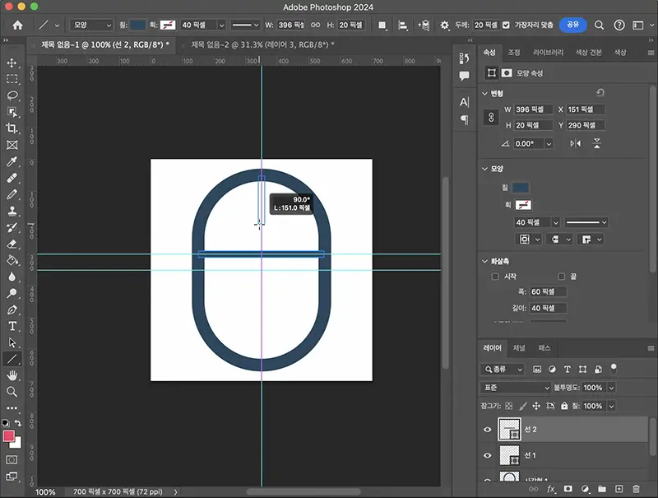The height and width of the screenshot is (498, 658).
Task: Click the W field in transform section
Action: tap(533, 109)
